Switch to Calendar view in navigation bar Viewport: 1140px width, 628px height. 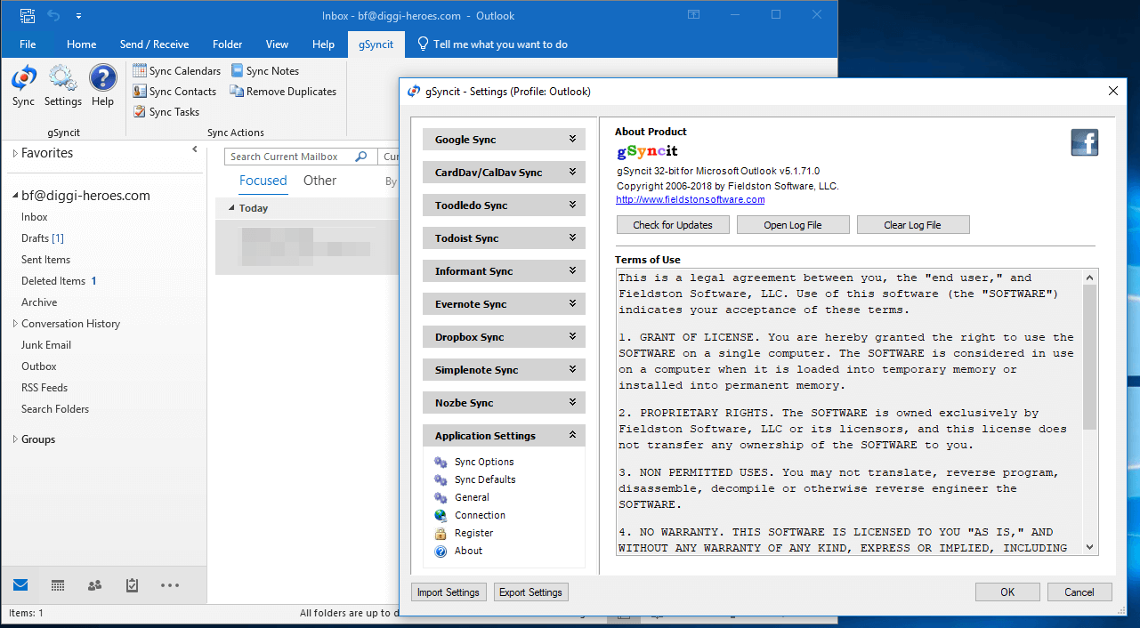coord(58,585)
